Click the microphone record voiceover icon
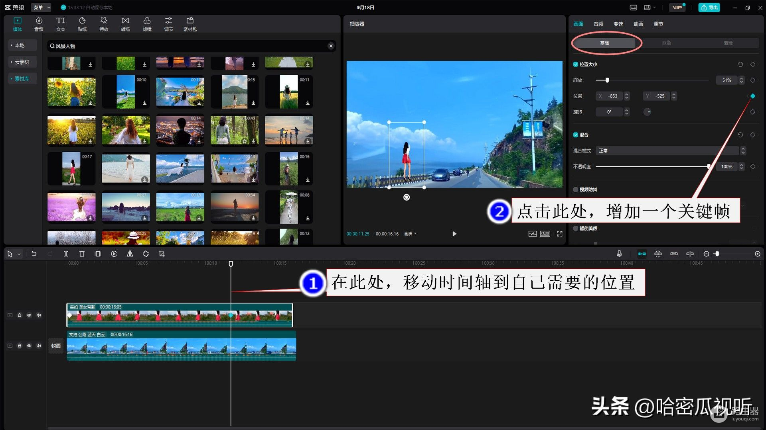The image size is (766, 430). [619, 254]
